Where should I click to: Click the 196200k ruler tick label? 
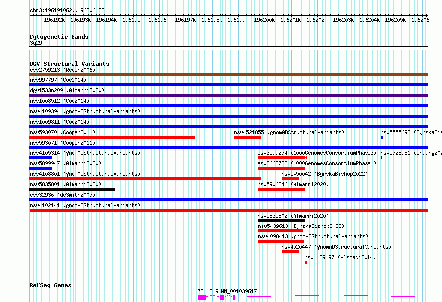click(x=264, y=20)
